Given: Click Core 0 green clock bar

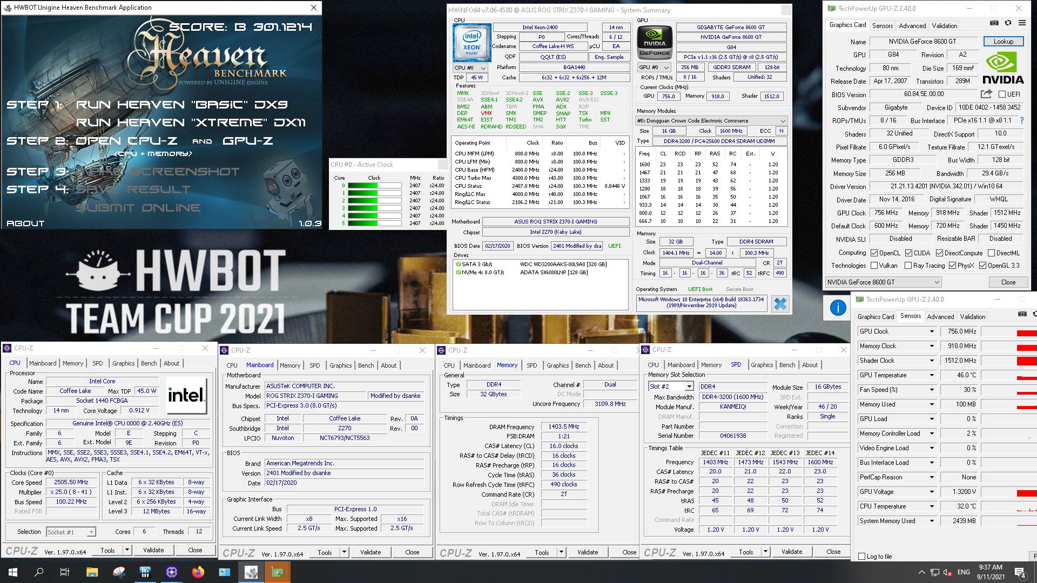Looking at the screenshot, I should pos(374,186).
